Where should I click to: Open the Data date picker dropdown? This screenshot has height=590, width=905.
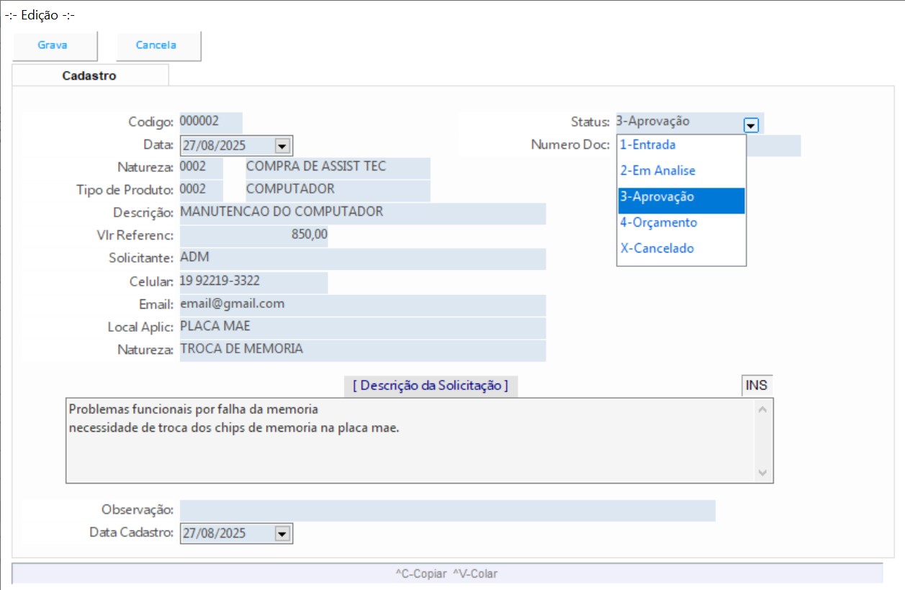click(282, 146)
